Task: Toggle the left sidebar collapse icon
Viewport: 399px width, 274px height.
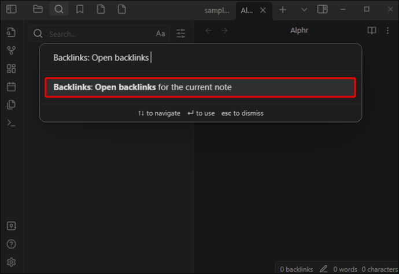Action: coord(12,9)
